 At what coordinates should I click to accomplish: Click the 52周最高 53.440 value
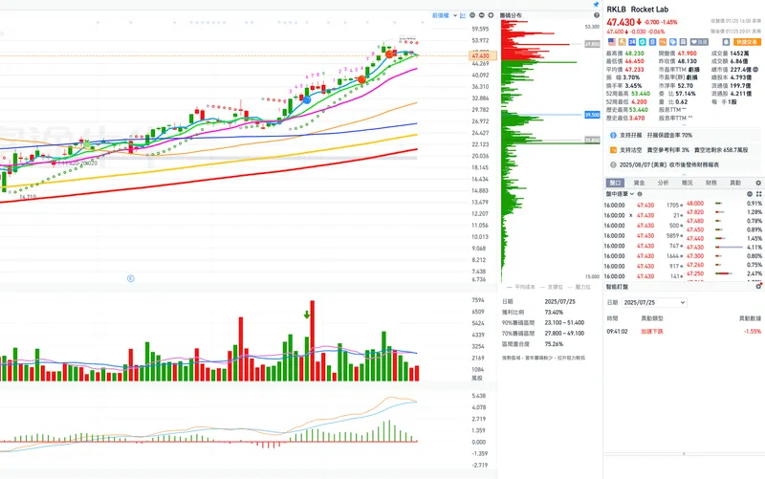coord(640,93)
